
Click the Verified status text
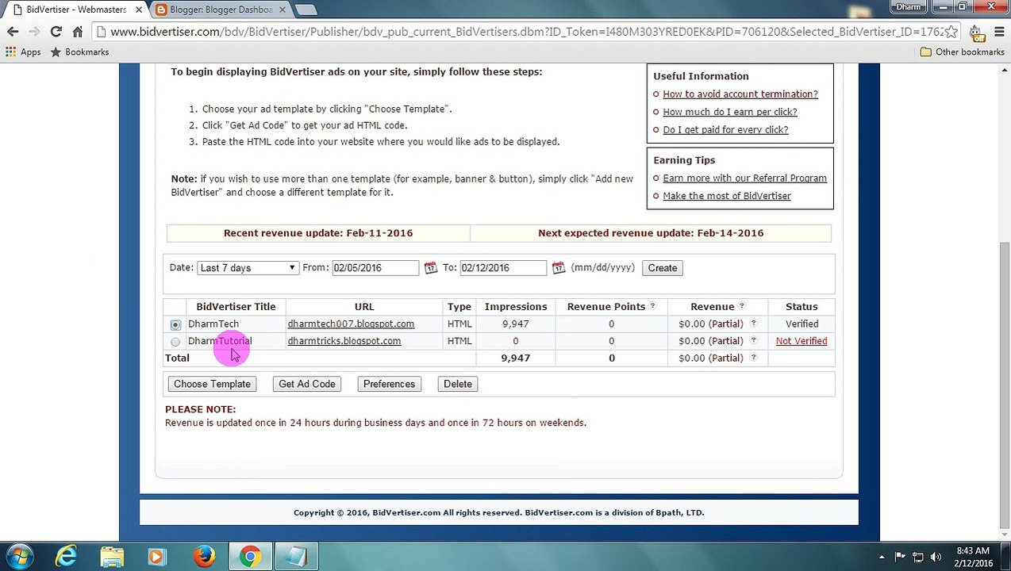tap(801, 324)
